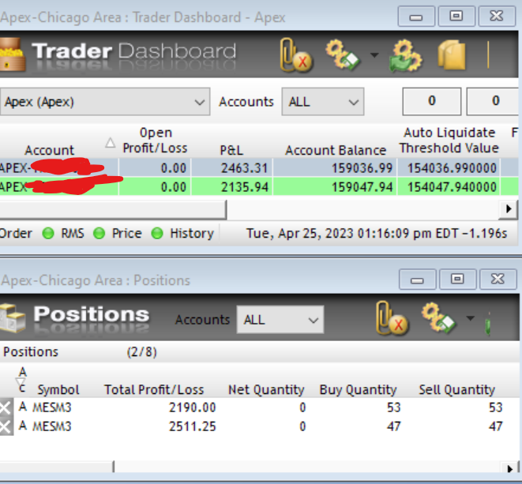Select buy quantity 47 cell
The width and height of the screenshot is (522, 484).
(394, 426)
